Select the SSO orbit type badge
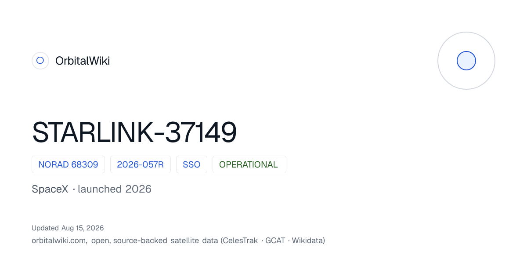 coord(191,164)
